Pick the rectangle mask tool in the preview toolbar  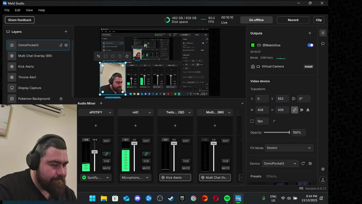[x=105, y=56]
